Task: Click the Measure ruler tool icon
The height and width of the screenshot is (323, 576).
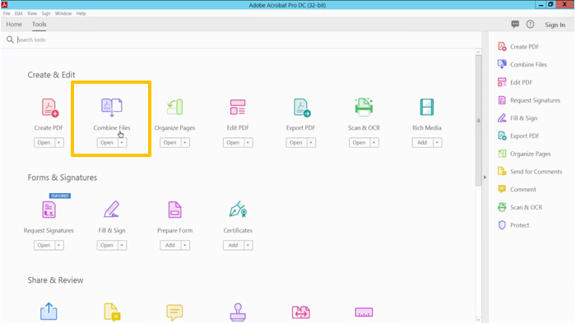Action: 364,312
